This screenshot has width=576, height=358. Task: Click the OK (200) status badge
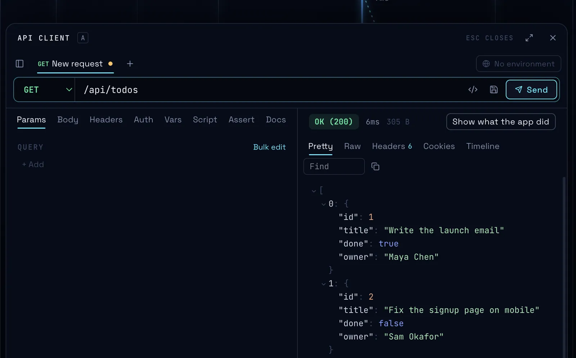[x=334, y=122]
